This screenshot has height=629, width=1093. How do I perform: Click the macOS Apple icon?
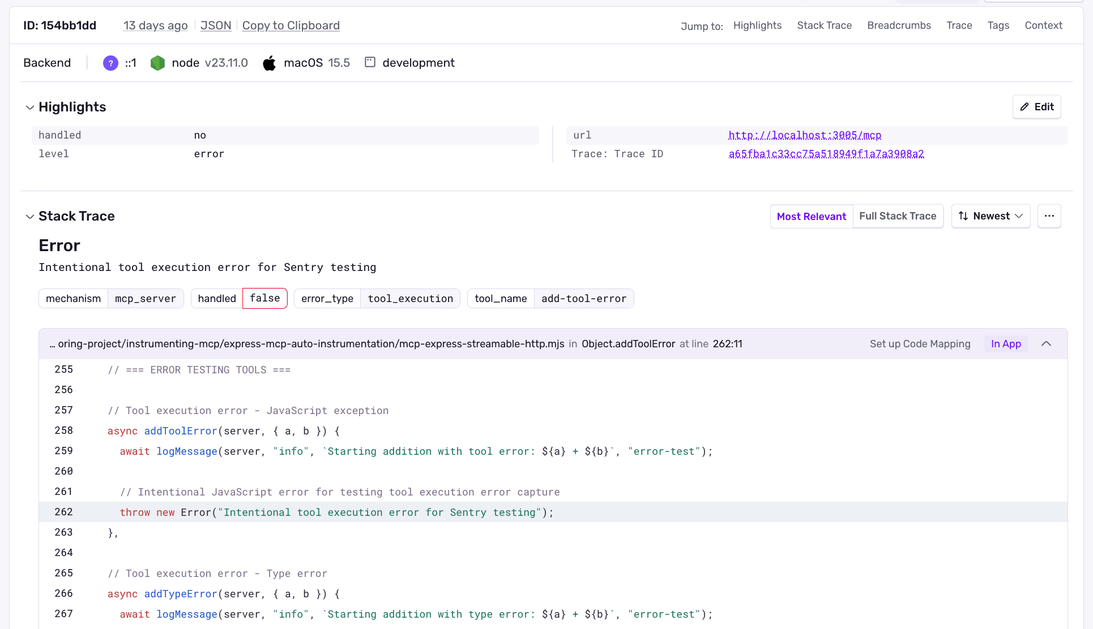point(269,63)
